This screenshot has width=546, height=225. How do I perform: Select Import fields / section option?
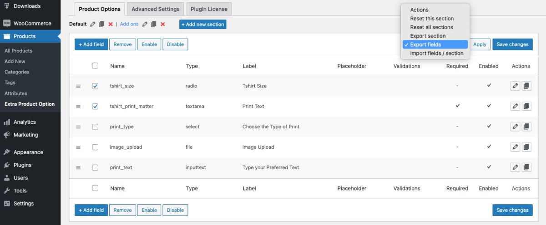(436, 53)
